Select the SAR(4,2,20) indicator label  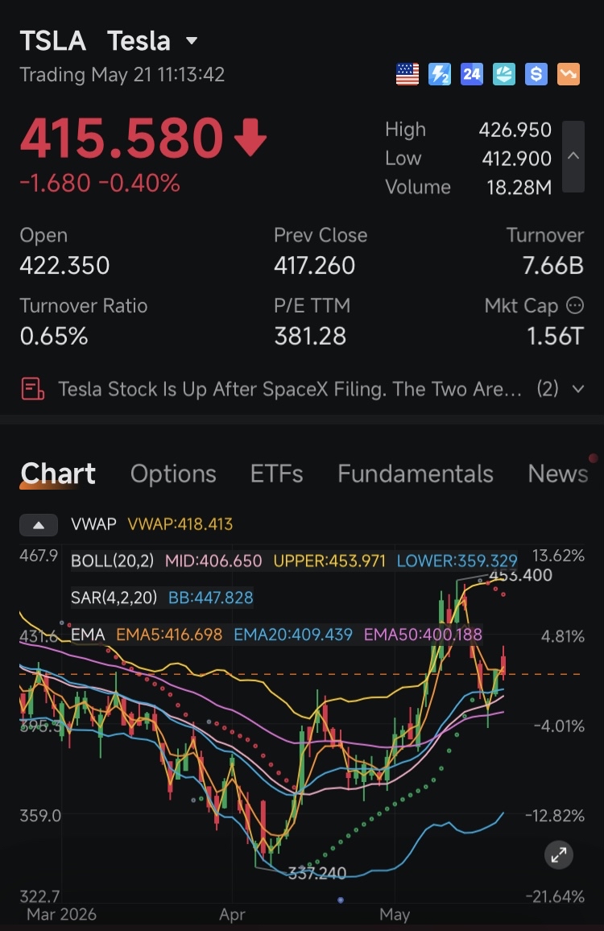pyautogui.click(x=114, y=598)
